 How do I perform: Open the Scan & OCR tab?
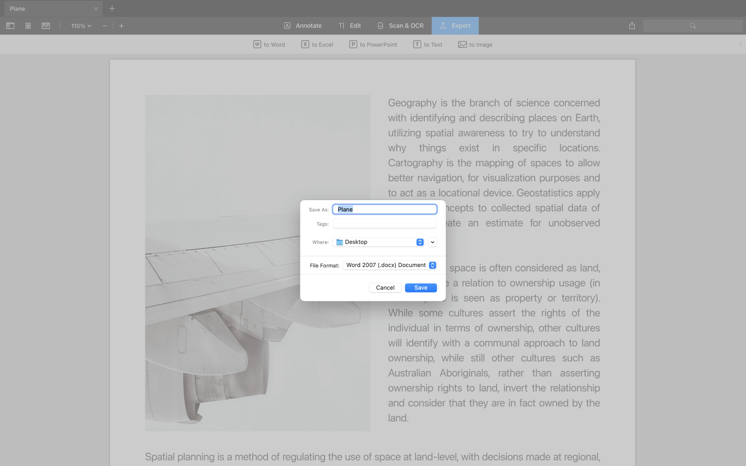pos(401,26)
